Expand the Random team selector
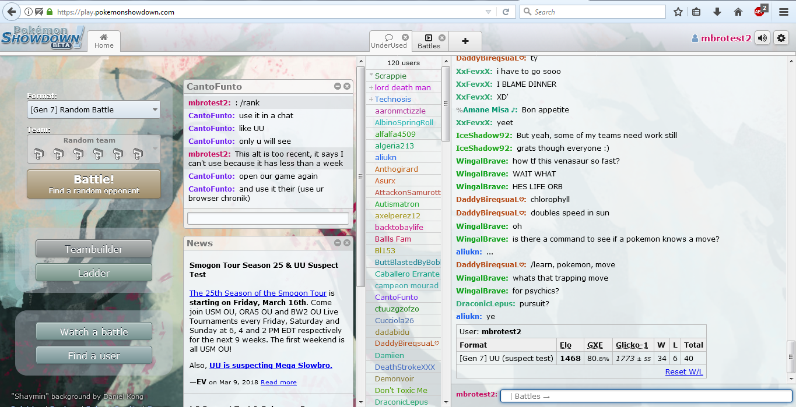Viewport: 796px width, 407px height. [x=94, y=148]
